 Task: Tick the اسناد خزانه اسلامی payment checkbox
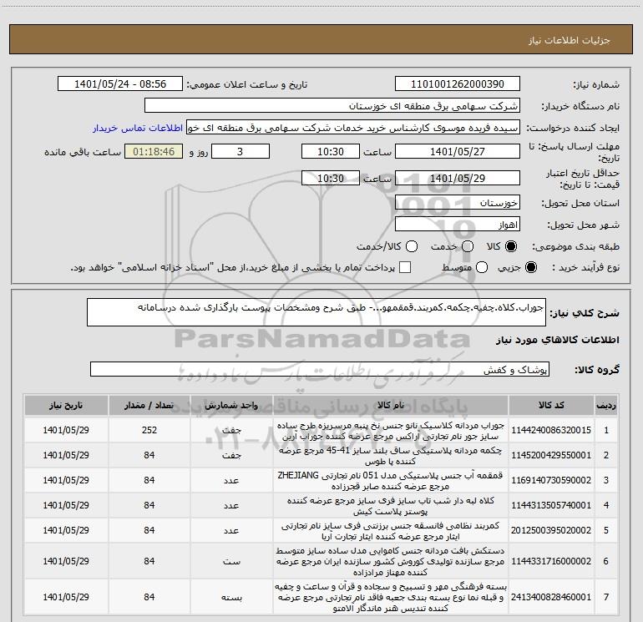405,268
